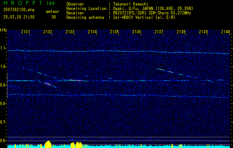
Task: Click the 2el-HB9CV Vertical antenna text
Action: coord(144,17)
